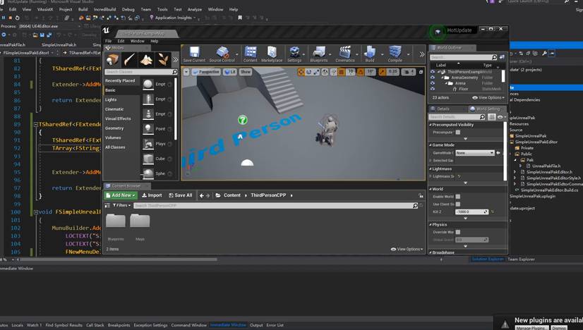
Task: Select Geometry category in Modes
Action: pos(114,128)
